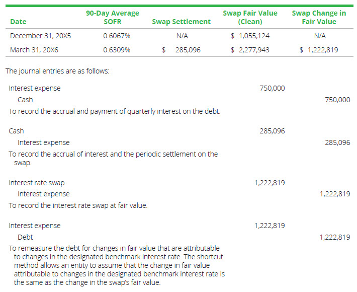Select the 90-Day Average SOFR column header
Screen dimensions: 357x292
[112, 17]
